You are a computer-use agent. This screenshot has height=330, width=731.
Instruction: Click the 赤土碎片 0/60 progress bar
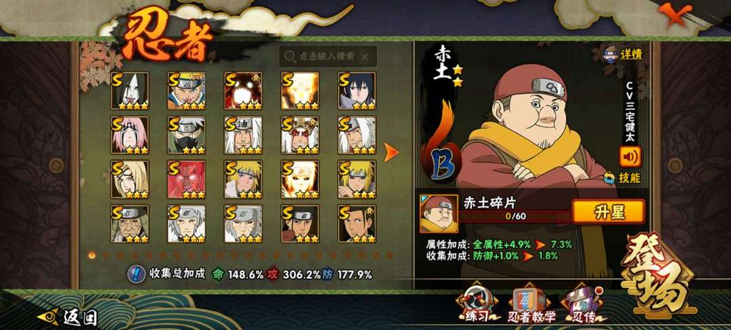click(515, 216)
